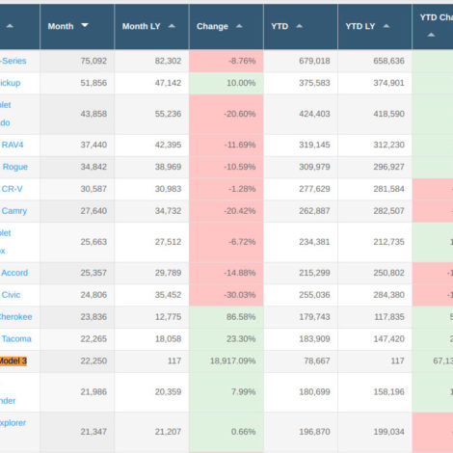Sort table by YTD arrow icon
Image resolution: width=453 pixels, height=453 pixels.
pos(299,26)
